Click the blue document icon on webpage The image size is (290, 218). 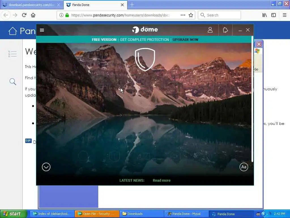coord(28,141)
